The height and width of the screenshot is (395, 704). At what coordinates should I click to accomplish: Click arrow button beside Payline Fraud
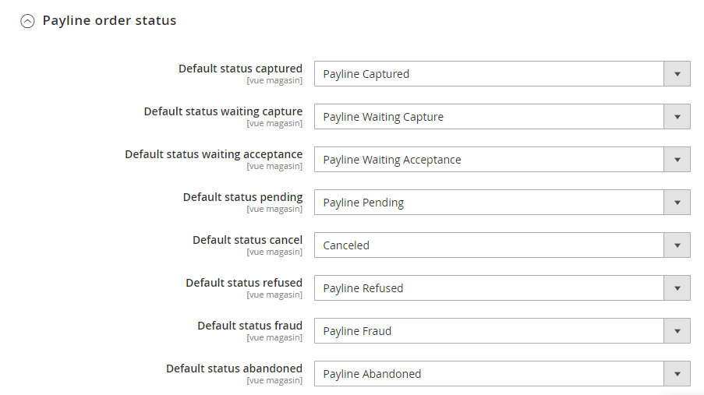677,331
